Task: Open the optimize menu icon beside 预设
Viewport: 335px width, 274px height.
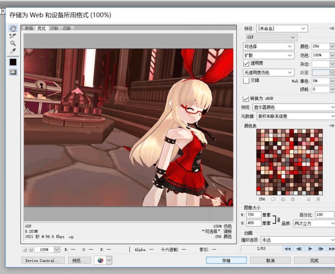Action: tap(332, 28)
